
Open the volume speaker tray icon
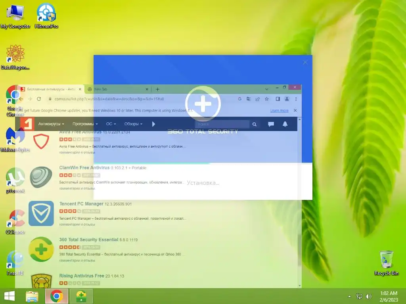tap(368, 296)
